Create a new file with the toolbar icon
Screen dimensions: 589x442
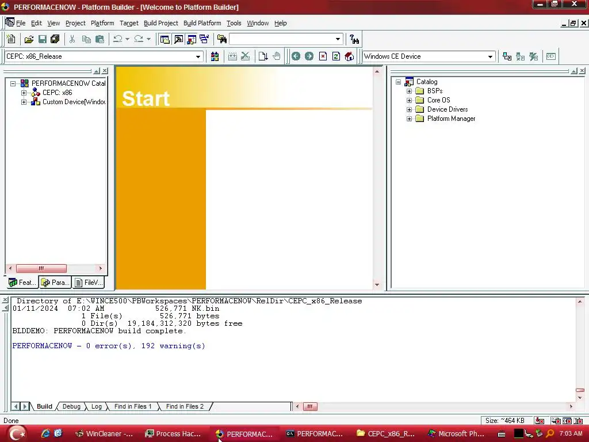[x=11, y=39]
